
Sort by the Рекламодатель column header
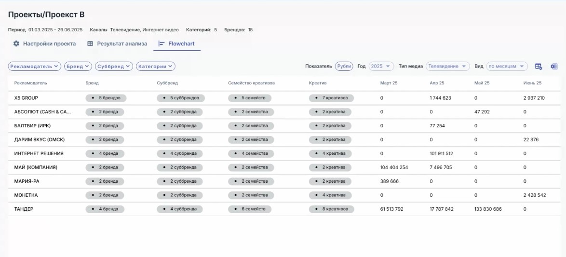click(x=31, y=83)
